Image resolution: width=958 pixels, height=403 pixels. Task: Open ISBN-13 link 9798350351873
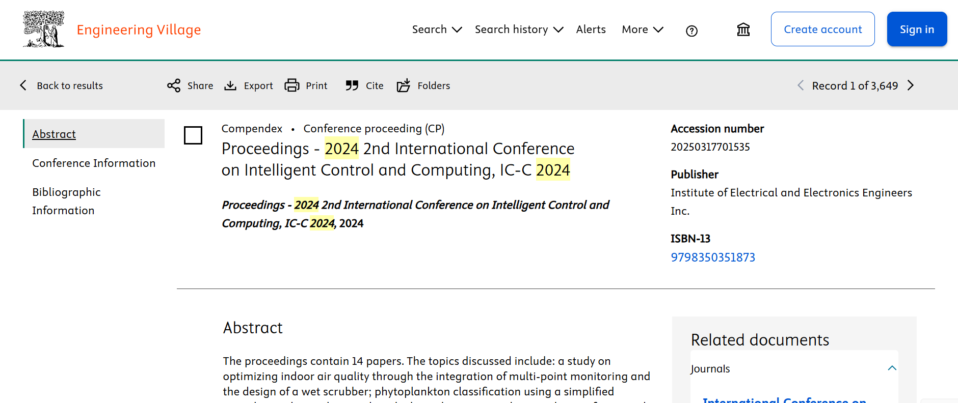click(x=712, y=257)
